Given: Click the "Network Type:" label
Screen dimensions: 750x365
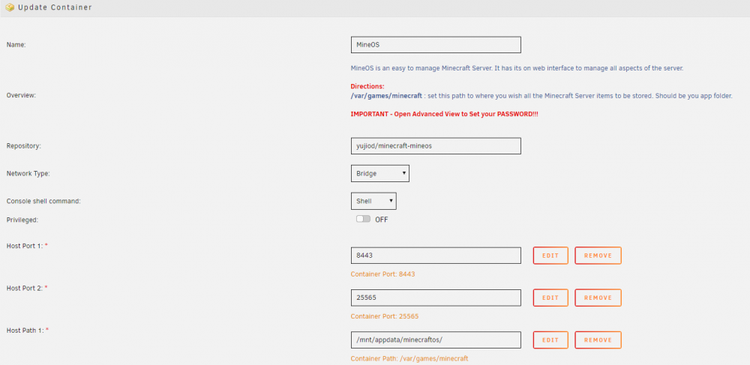Looking at the screenshot, I should pos(28,173).
